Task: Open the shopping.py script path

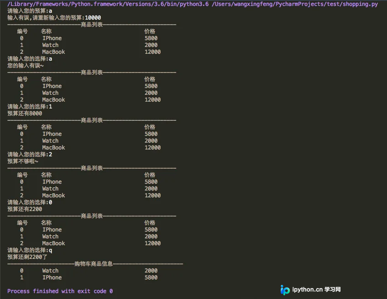Action: click(295, 4)
